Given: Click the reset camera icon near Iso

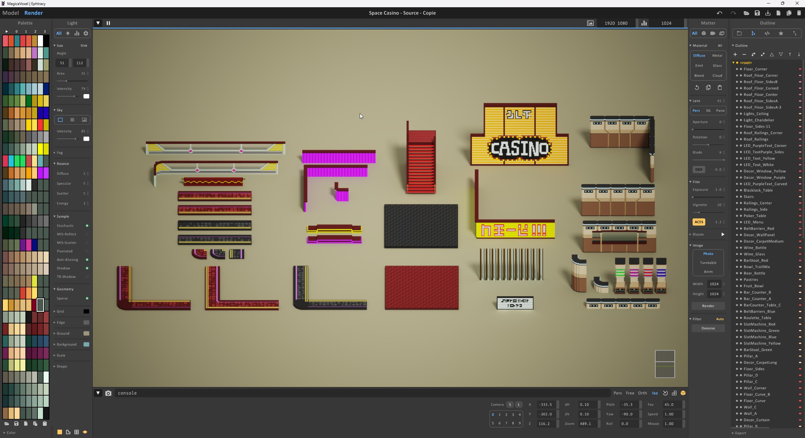Looking at the screenshot, I should (x=665, y=393).
